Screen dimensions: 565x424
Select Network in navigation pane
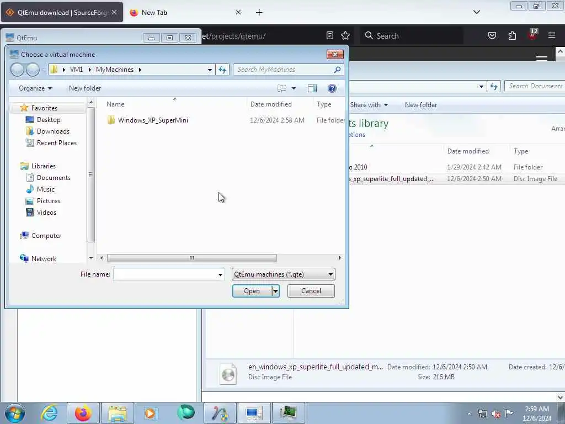pyautogui.click(x=44, y=259)
